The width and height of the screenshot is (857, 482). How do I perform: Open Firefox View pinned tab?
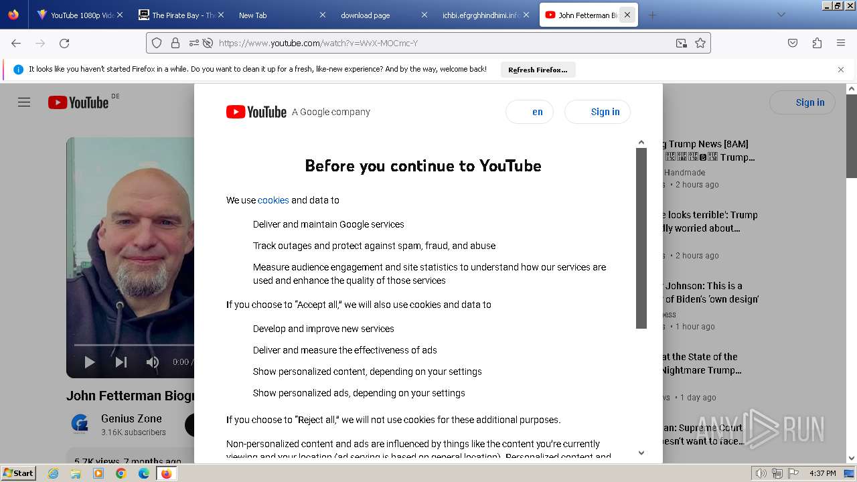(13, 15)
